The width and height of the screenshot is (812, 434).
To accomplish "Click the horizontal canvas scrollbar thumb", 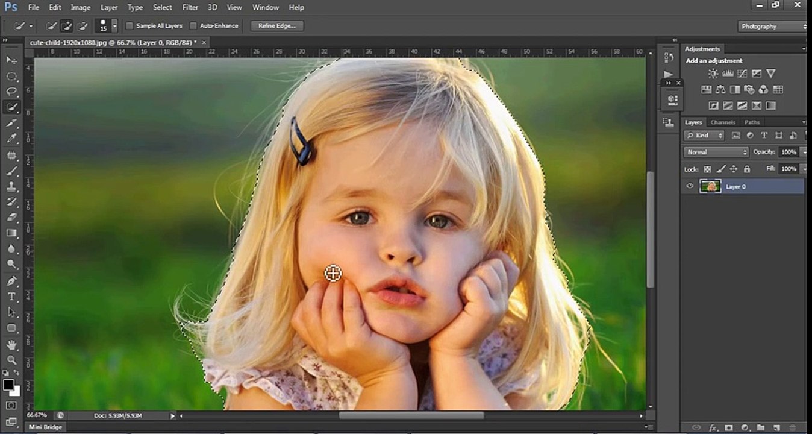I will tap(411, 415).
